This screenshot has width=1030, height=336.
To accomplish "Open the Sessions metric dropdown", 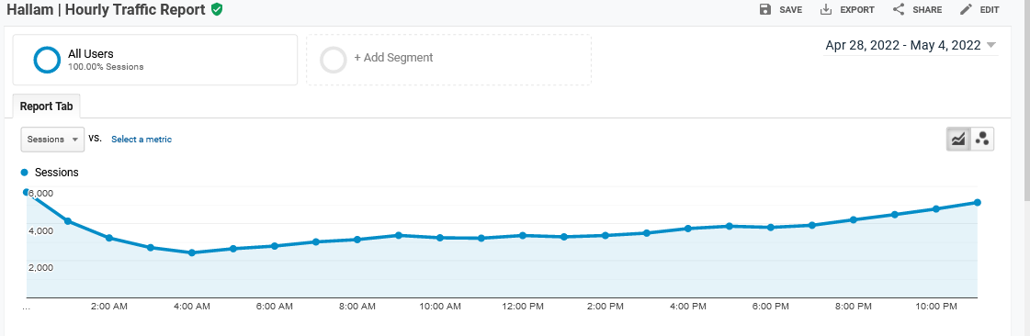I will tap(52, 140).
